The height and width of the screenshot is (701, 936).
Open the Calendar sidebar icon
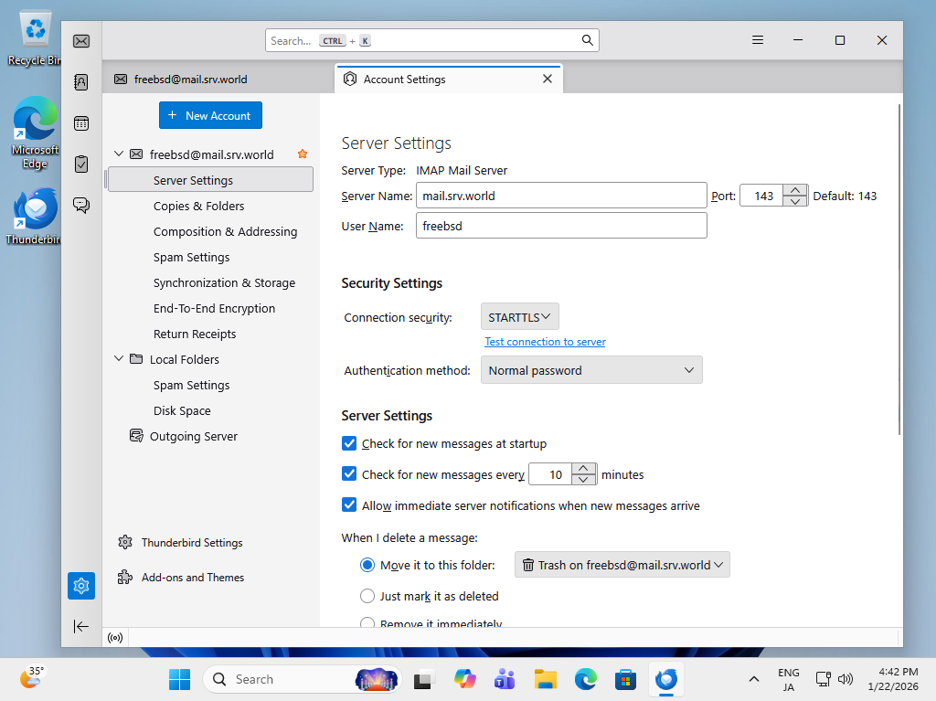(x=81, y=123)
